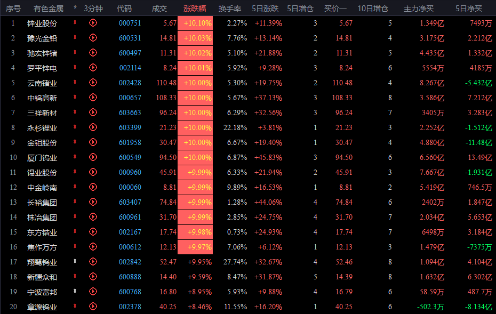Click the white marker icon beside 翔鹭钨业
This screenshot has height=314, width=496.
(75, 261)
